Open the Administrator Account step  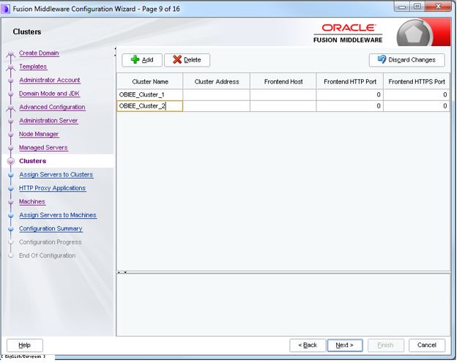pos(50,80)
